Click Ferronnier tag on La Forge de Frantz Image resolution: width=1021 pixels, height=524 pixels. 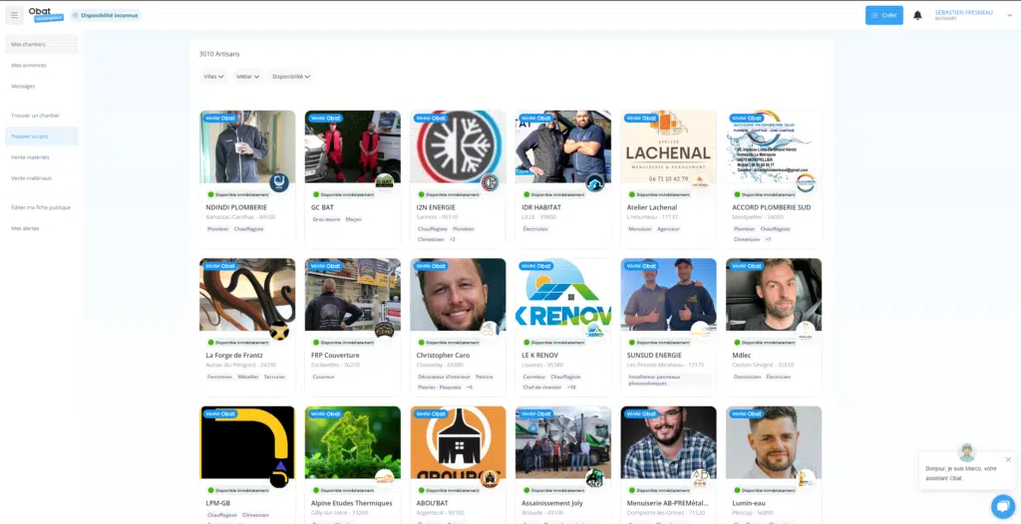219,377
